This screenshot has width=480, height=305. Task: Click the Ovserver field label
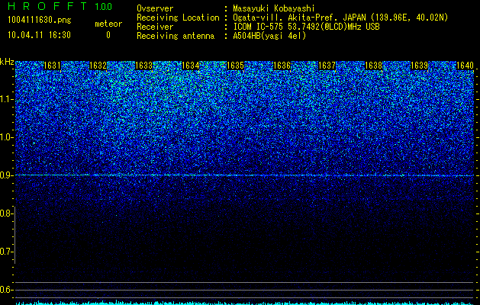point(155,8)
